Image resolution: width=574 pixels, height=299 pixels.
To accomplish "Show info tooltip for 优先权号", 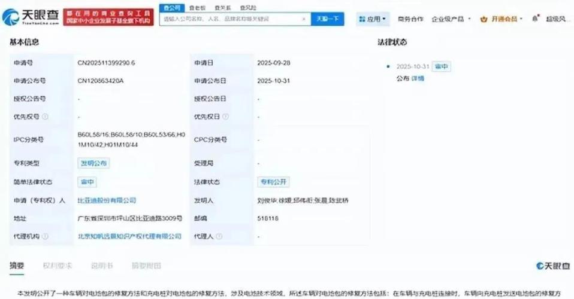I will [45, 117].
